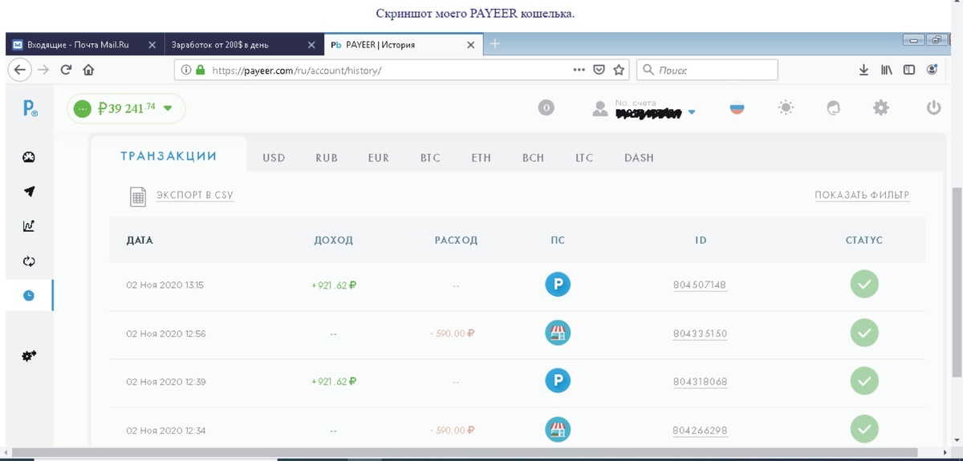
Task: Switch to the BTC tab
Action: click(x=430, y=158)
